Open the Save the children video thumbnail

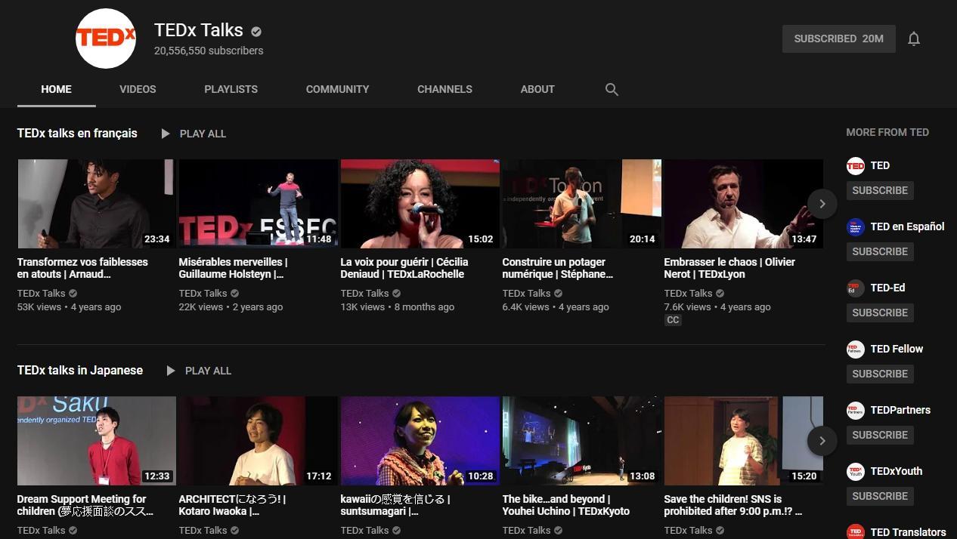pyautogui.click(x=744, y=441)
